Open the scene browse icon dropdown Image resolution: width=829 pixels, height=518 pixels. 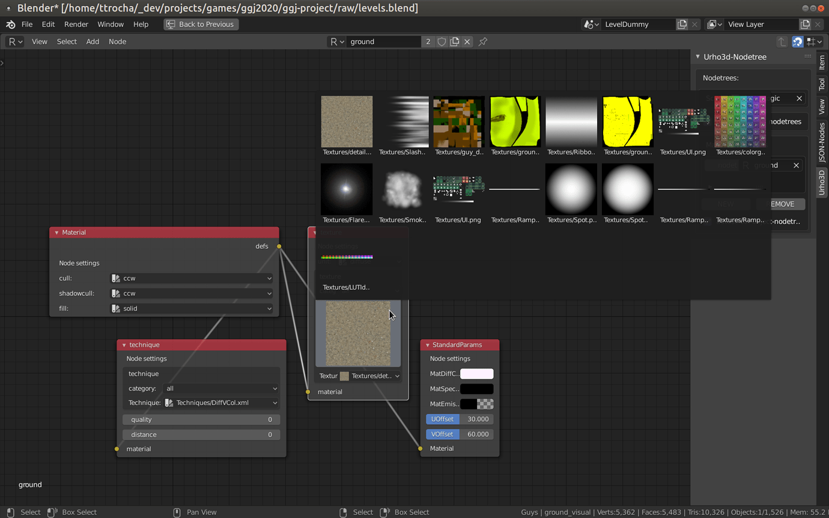pyautogui.click(x=591, y=25)
